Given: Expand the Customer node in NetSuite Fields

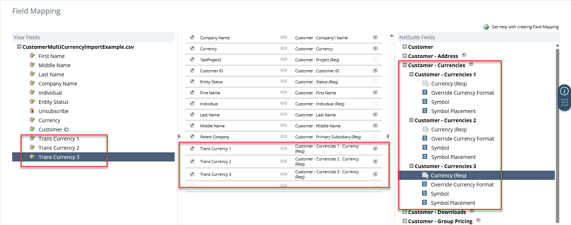Looking at the screenshot, I should pos(405,47).
